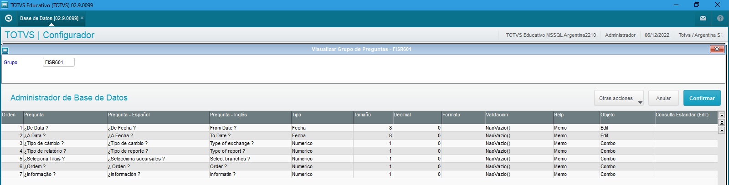Click TOTVS Educativo MSSQL Argentina2210 label
729x185 pixels.
[x=551, y=35]
